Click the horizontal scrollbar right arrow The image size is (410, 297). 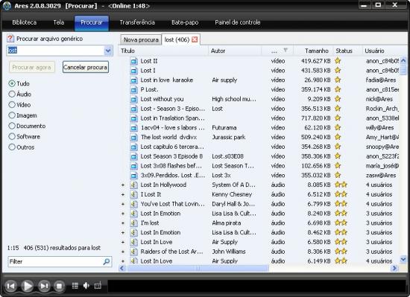pyautogui.click(x=394, y=268)
